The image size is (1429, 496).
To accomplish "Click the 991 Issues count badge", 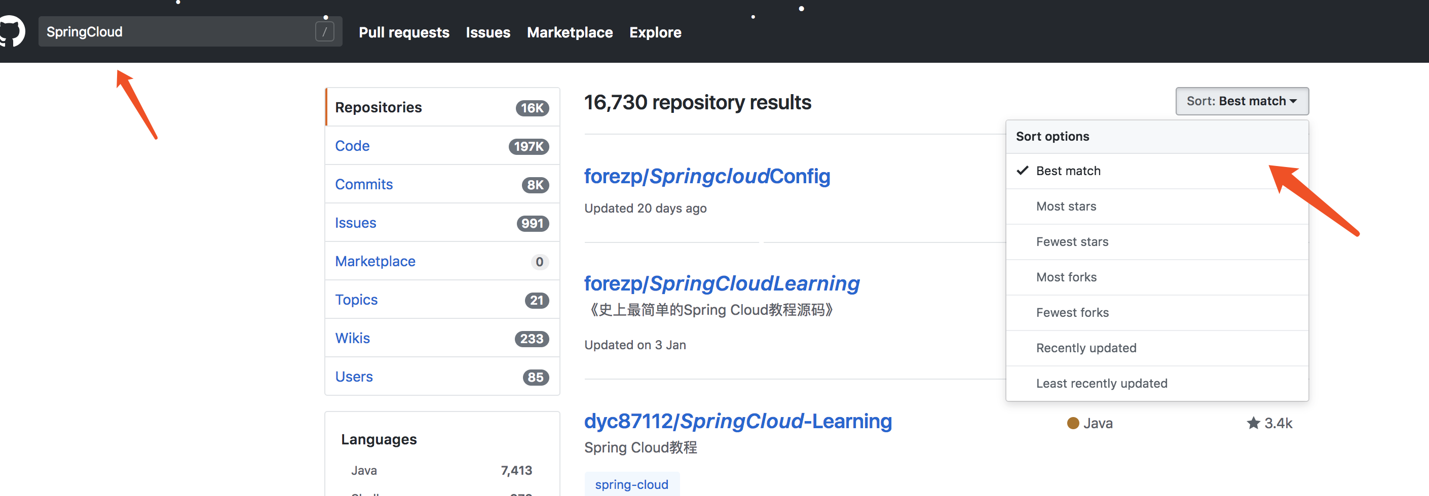I will tap(532, 223).
